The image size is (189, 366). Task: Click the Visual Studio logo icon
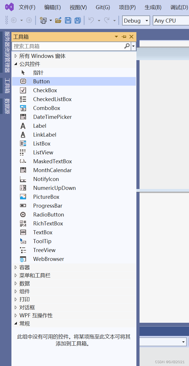9,7
